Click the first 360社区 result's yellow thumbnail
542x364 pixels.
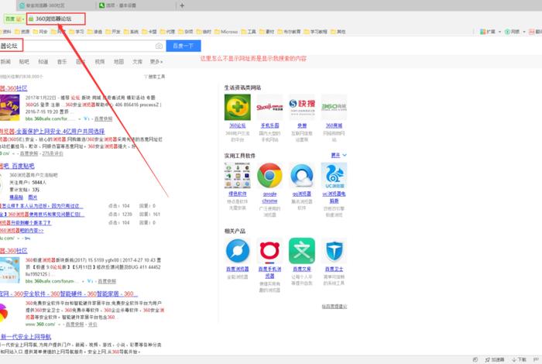coord(9,108)
